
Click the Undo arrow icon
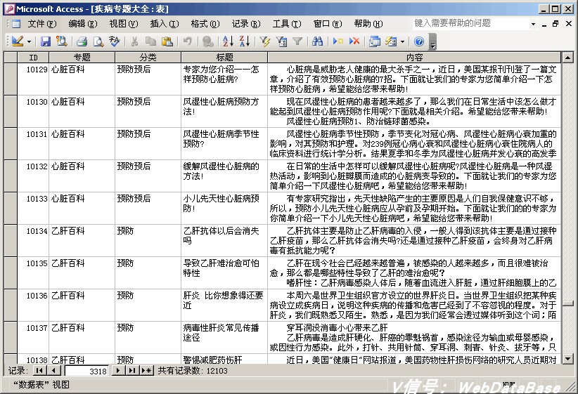click(x=188, y=41)
